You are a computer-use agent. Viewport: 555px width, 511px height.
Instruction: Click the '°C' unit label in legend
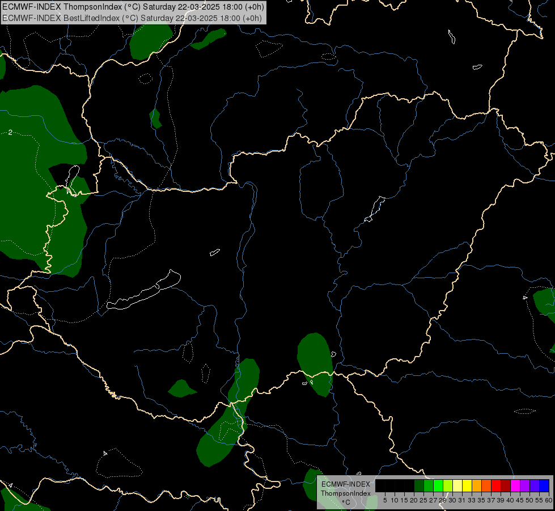click(x=346, y=502)
